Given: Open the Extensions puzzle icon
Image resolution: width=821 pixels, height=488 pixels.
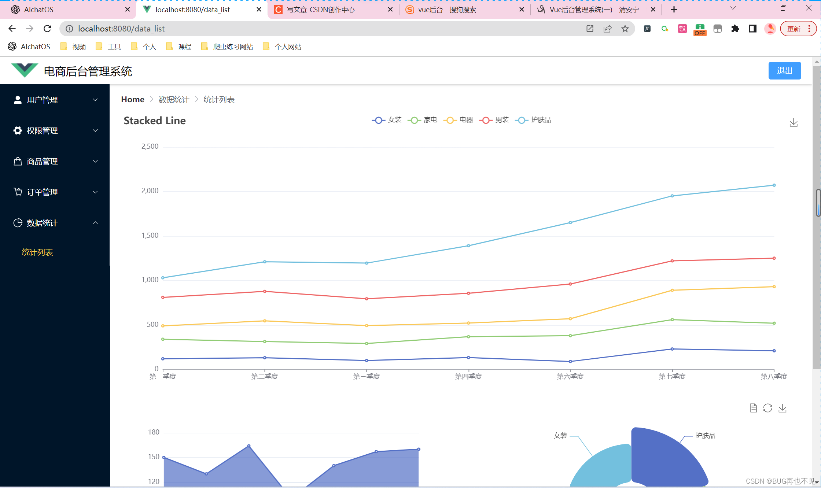Looking at the screenshot, I should pos(735,29).
